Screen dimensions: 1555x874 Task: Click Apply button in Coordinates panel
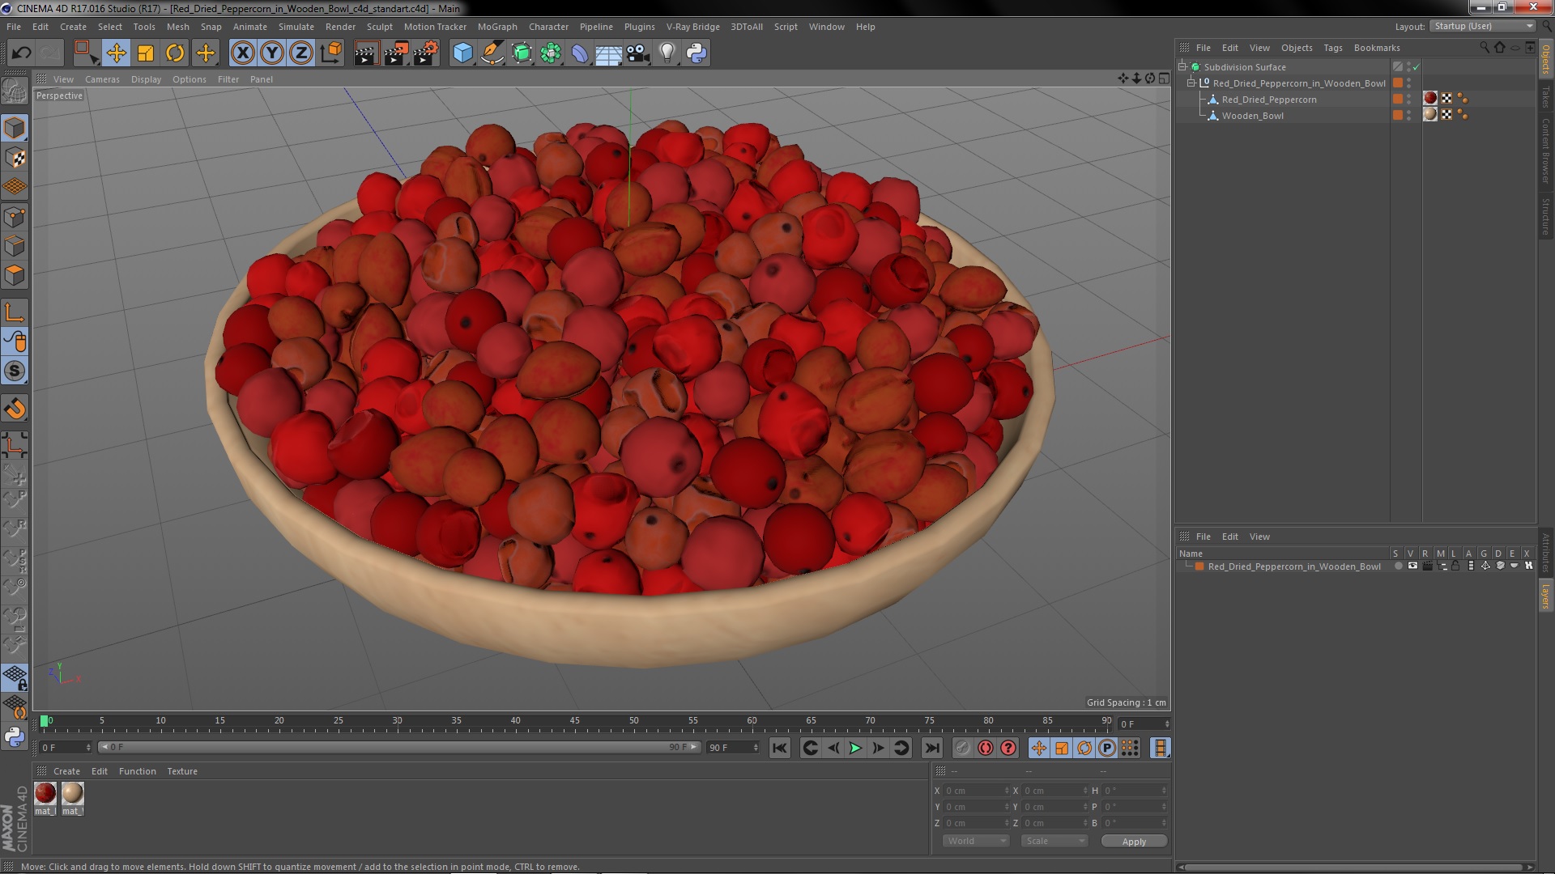coord(1134,842)
